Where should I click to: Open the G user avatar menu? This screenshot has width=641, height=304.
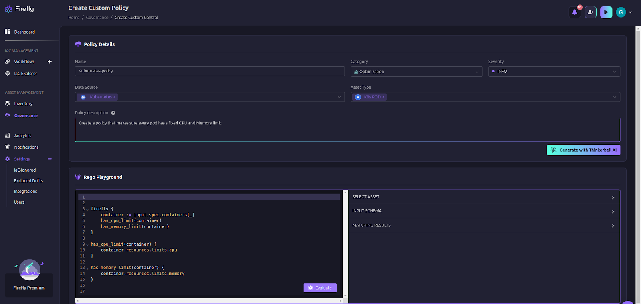coord(621,12)
